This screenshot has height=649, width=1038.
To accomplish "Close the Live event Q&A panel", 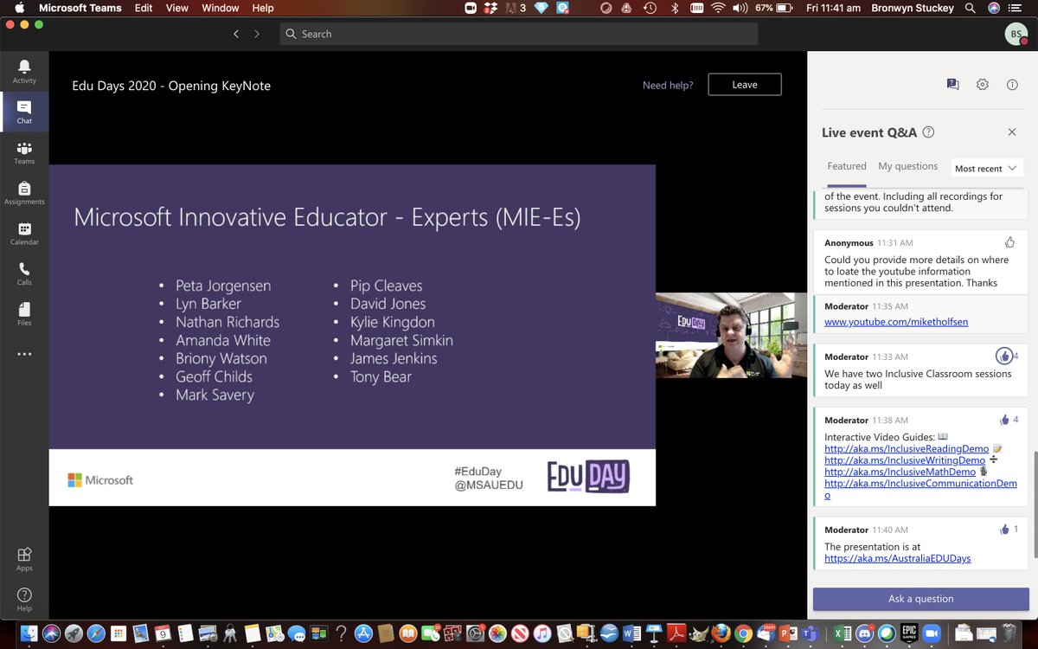I will pyautogui.click(x=1012, y=132).
